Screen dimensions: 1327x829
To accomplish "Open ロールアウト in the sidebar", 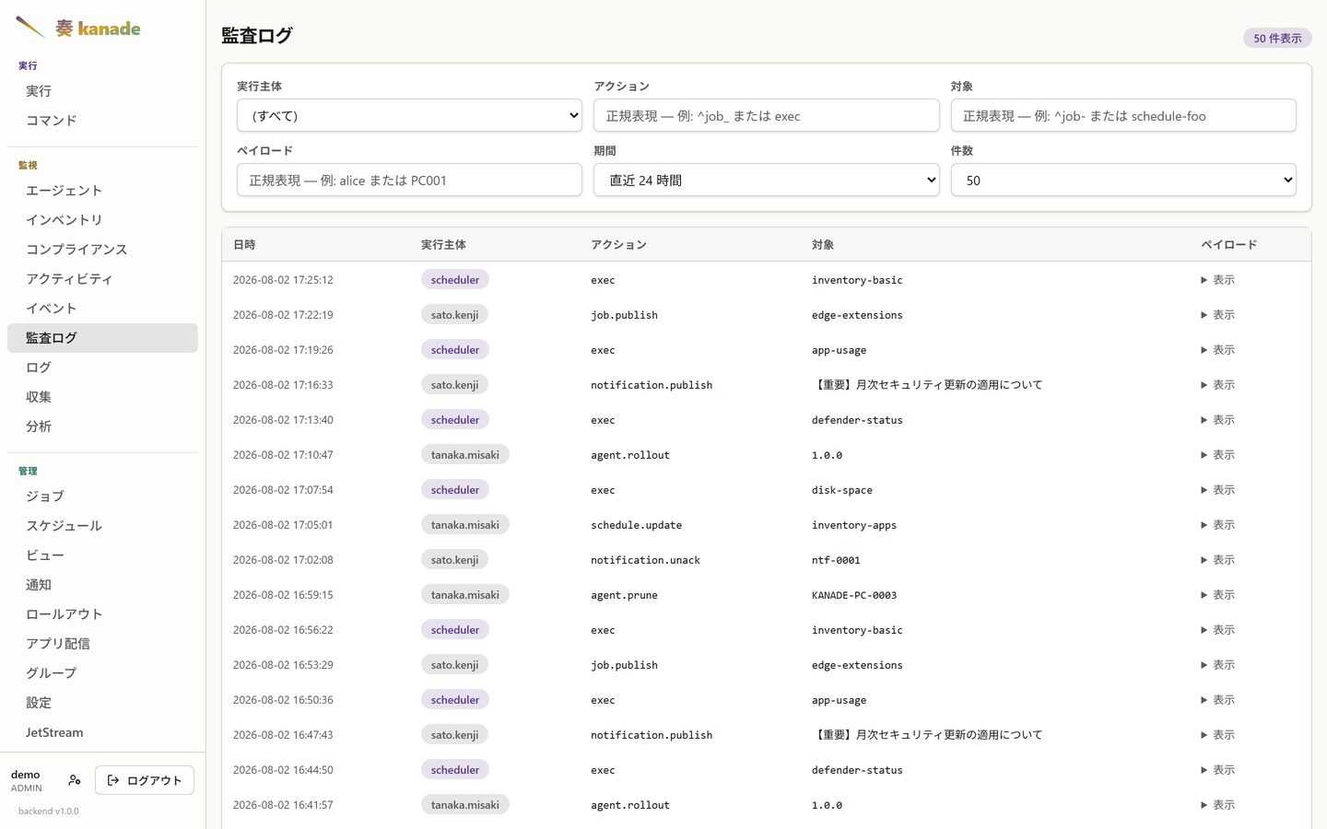I will tap(102, 614).
